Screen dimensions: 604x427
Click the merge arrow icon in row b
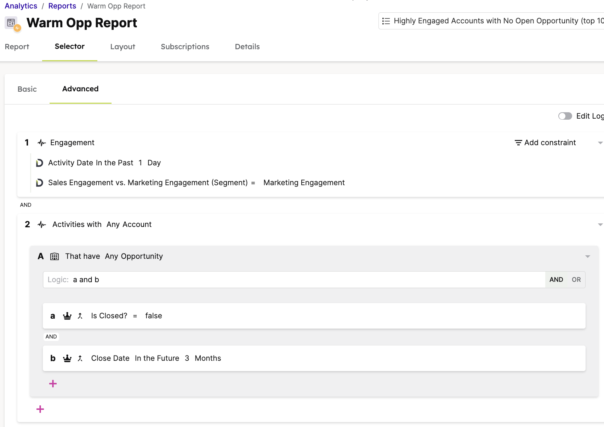[80, 358]
